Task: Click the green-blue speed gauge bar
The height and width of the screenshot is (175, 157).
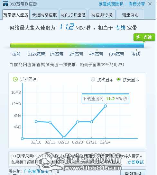Action: [77, 45]
